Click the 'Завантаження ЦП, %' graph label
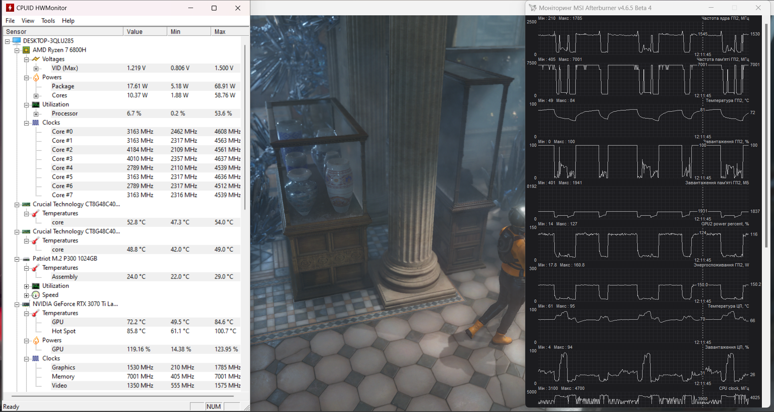This screenshot has height=412, width=774. click(727, 347)
